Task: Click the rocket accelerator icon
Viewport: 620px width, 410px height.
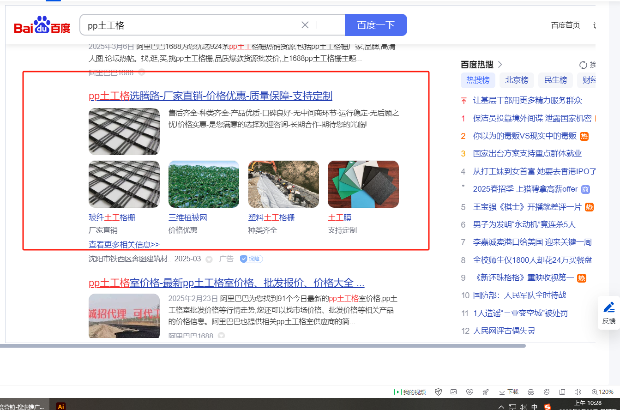Action: click(485, 392)
